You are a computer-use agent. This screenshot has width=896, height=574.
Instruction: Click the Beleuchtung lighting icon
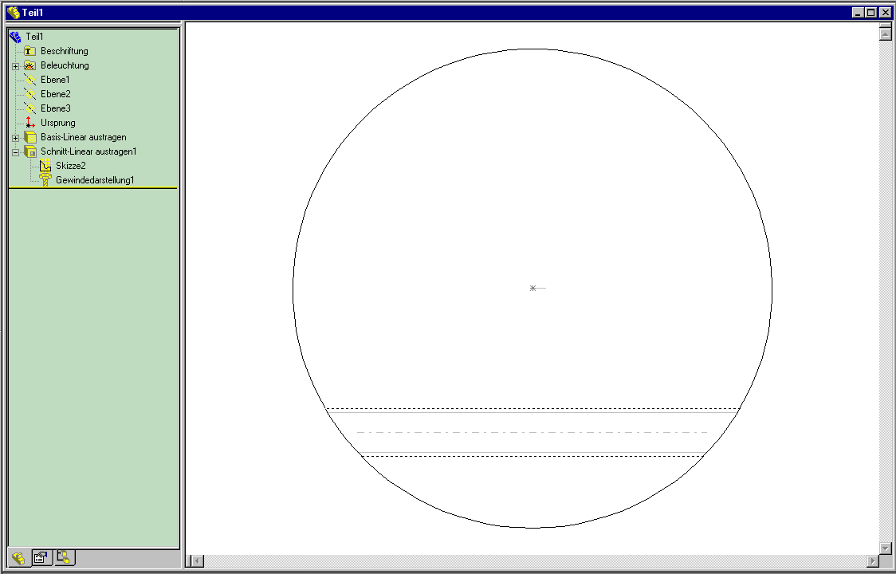[x=30, y=65]
